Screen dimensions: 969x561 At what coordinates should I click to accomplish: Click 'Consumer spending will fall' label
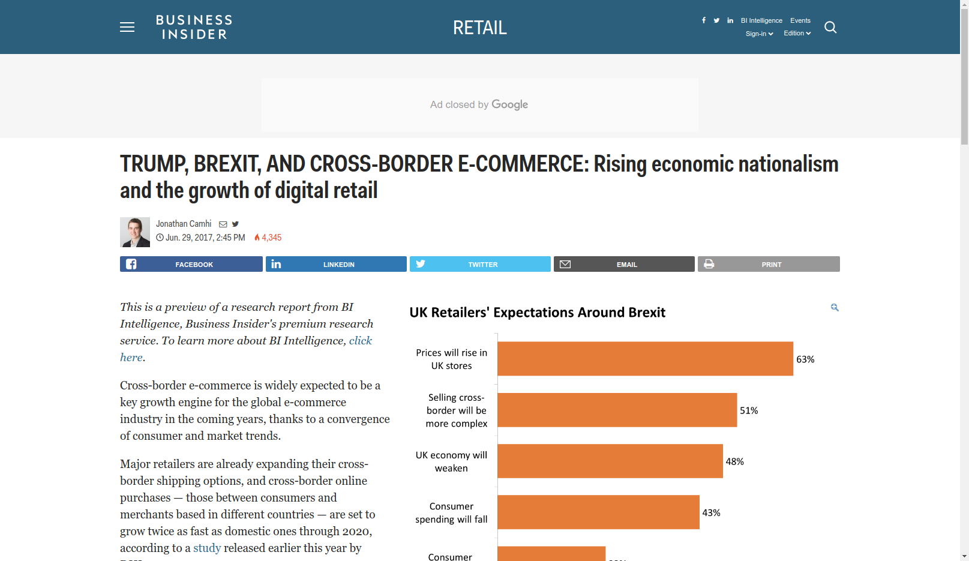[x=451, y=513]
